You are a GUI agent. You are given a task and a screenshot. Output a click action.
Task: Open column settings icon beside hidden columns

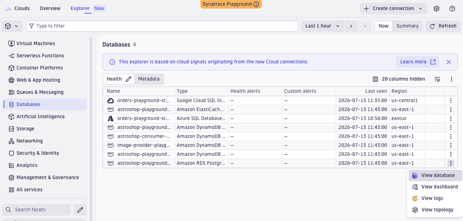pyautogui.click(x=375, y=79)
